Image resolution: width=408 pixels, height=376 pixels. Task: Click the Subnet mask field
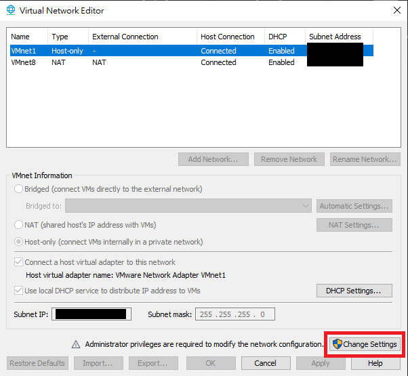235,314
